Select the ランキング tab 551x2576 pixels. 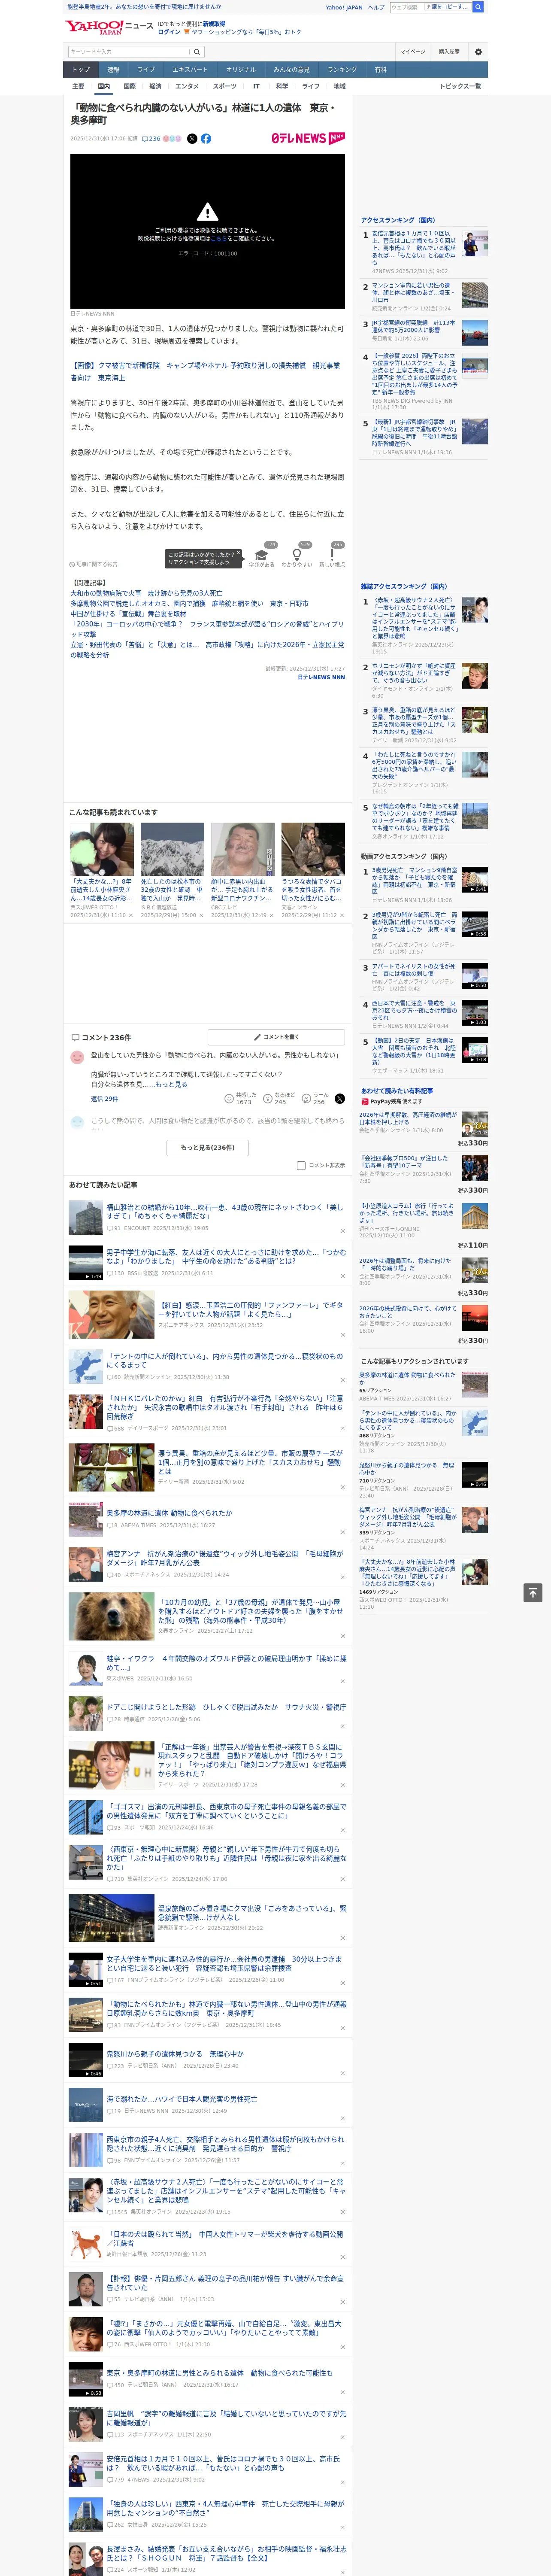tap(342, 70)
